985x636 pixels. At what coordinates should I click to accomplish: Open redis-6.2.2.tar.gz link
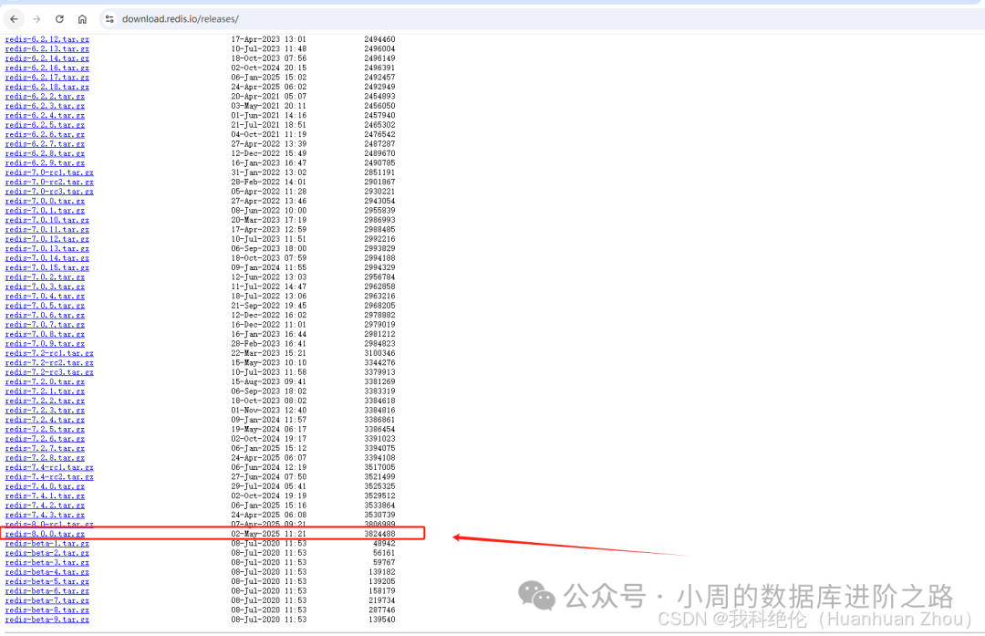tap(45, 96)
